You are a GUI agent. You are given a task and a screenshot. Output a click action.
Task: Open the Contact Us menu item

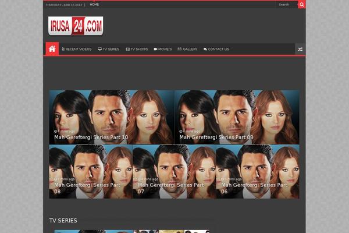[x=216, y=49]
